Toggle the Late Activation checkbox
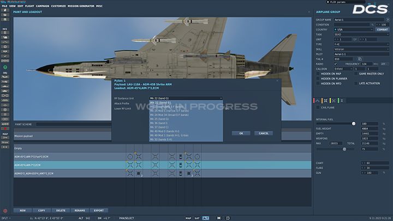Viewport: 393px width, 221px height. 356,83
